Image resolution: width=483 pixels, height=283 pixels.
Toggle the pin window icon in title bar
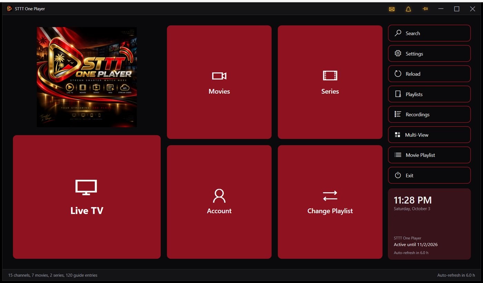(425, 9)
